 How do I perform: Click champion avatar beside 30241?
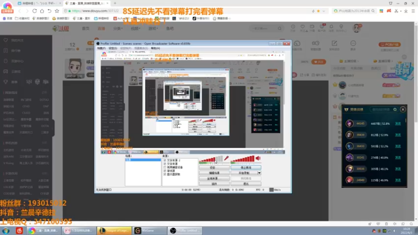(350, 158)
